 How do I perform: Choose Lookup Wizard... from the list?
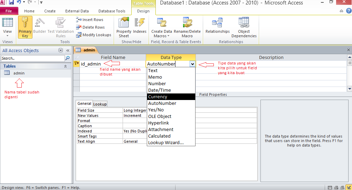pos(171,142)
